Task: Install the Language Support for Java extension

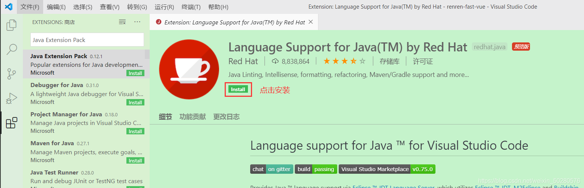Action: click(238, 89)
